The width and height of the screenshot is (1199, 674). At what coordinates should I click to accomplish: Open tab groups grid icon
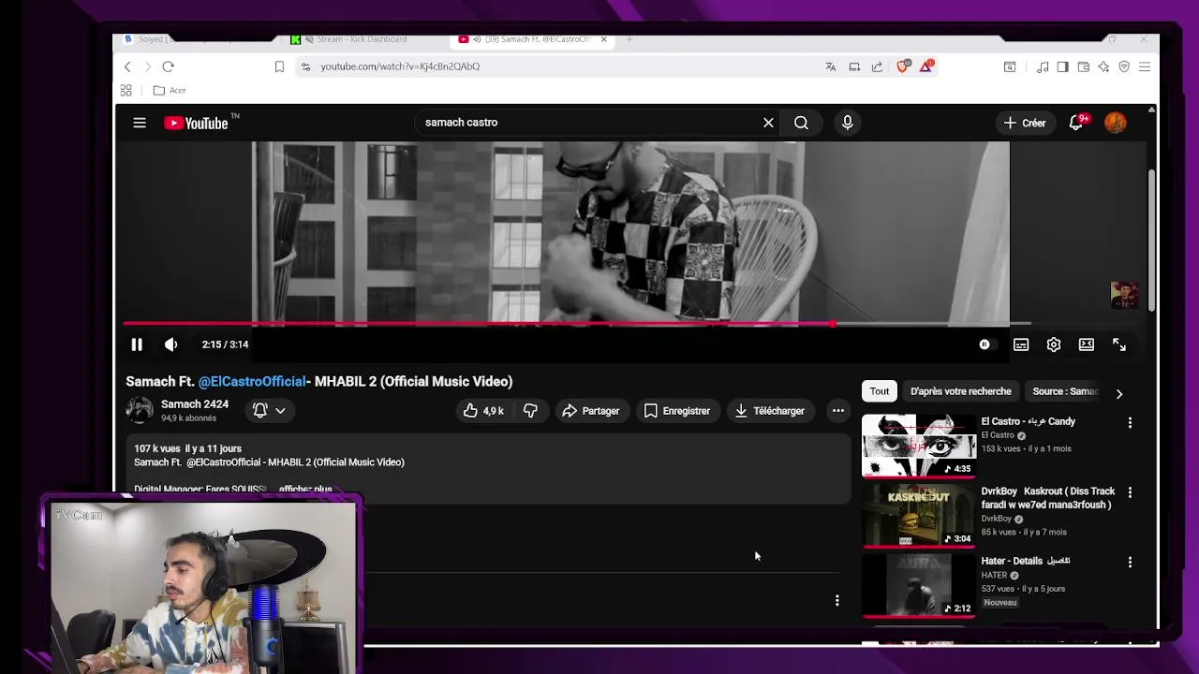[x=126, y=91]
